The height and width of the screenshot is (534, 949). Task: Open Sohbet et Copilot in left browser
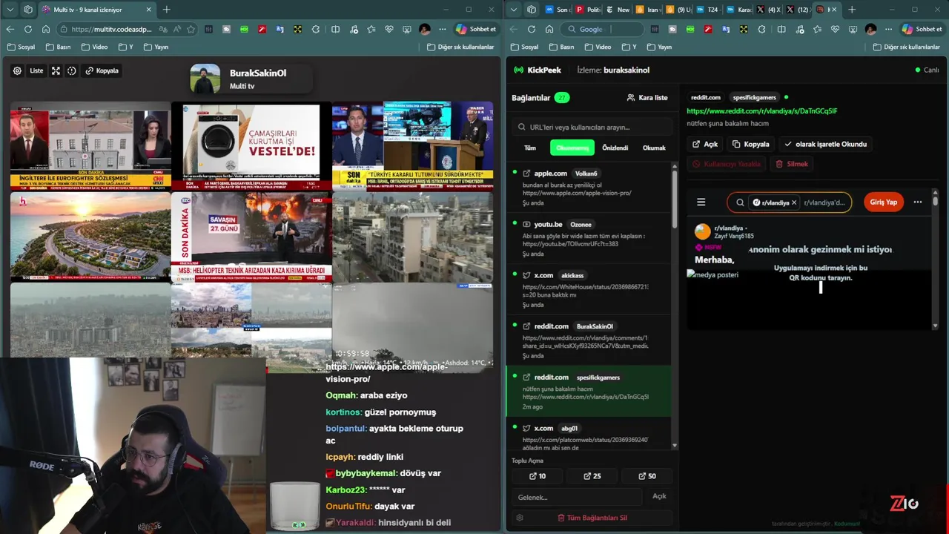(x=476, y=29)
